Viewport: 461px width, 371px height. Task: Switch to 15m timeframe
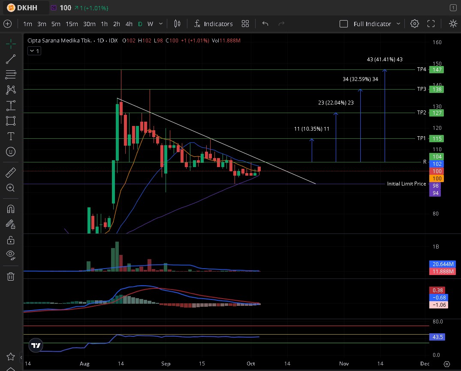pos(72,24)
